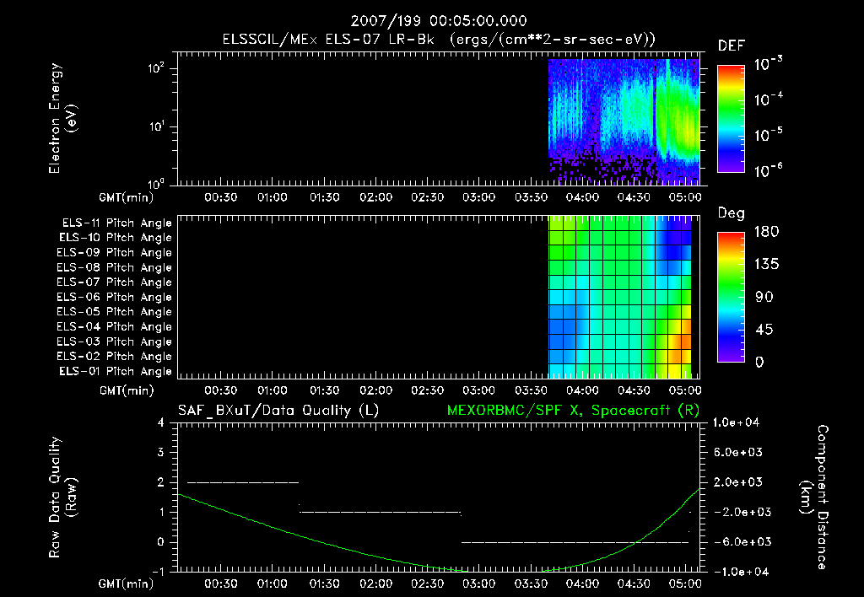Select the ELS-05 Pitch Angle row label

114,312
